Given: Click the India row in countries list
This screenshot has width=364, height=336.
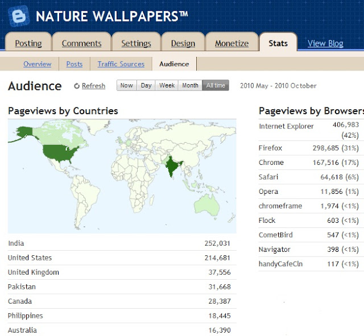Looking at the screenshot, I should coord(122,243).
